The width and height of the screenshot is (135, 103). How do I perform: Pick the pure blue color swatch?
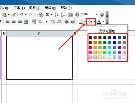114,42
